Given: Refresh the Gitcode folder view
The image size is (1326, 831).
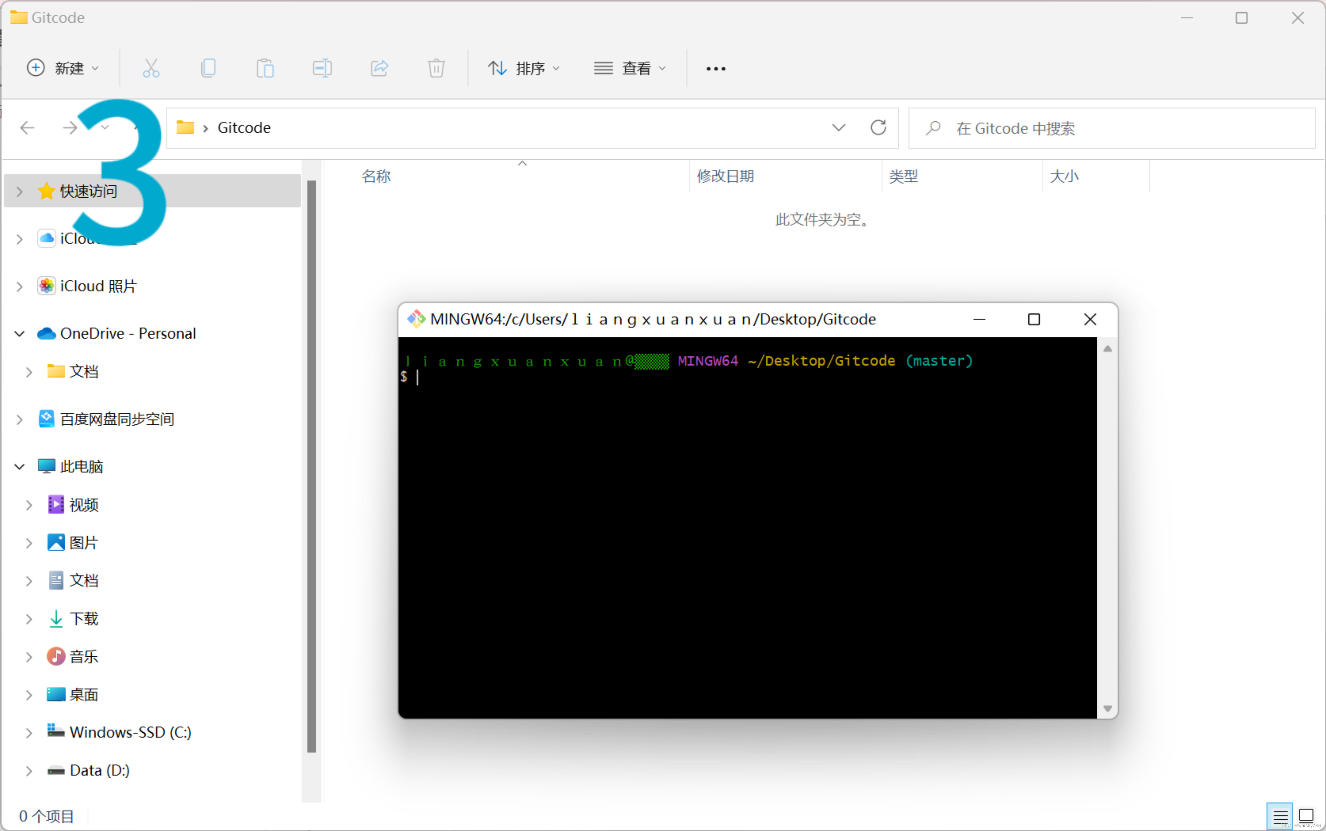Looking at the screenshot, I should 878,127.
